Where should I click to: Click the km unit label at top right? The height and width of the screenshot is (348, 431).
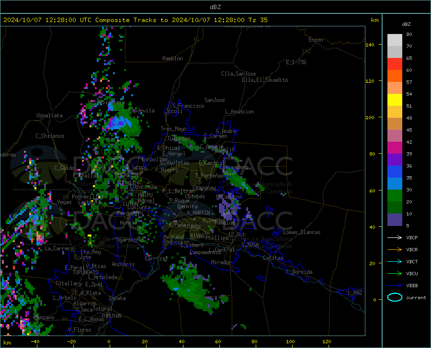(374, 20)
